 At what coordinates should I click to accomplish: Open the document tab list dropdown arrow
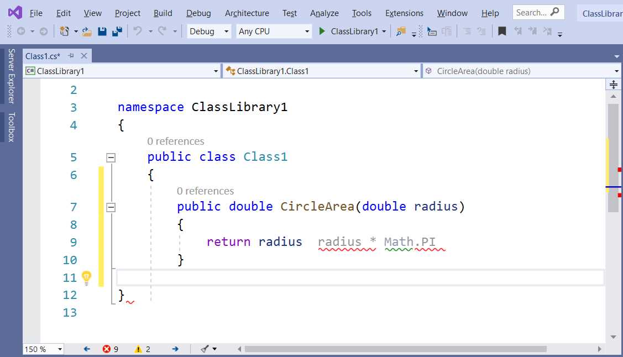[x=617, y=56]
